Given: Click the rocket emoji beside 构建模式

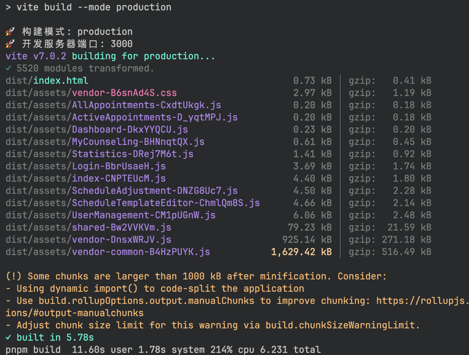Looking at the screenshot, I should coord(10,32).
